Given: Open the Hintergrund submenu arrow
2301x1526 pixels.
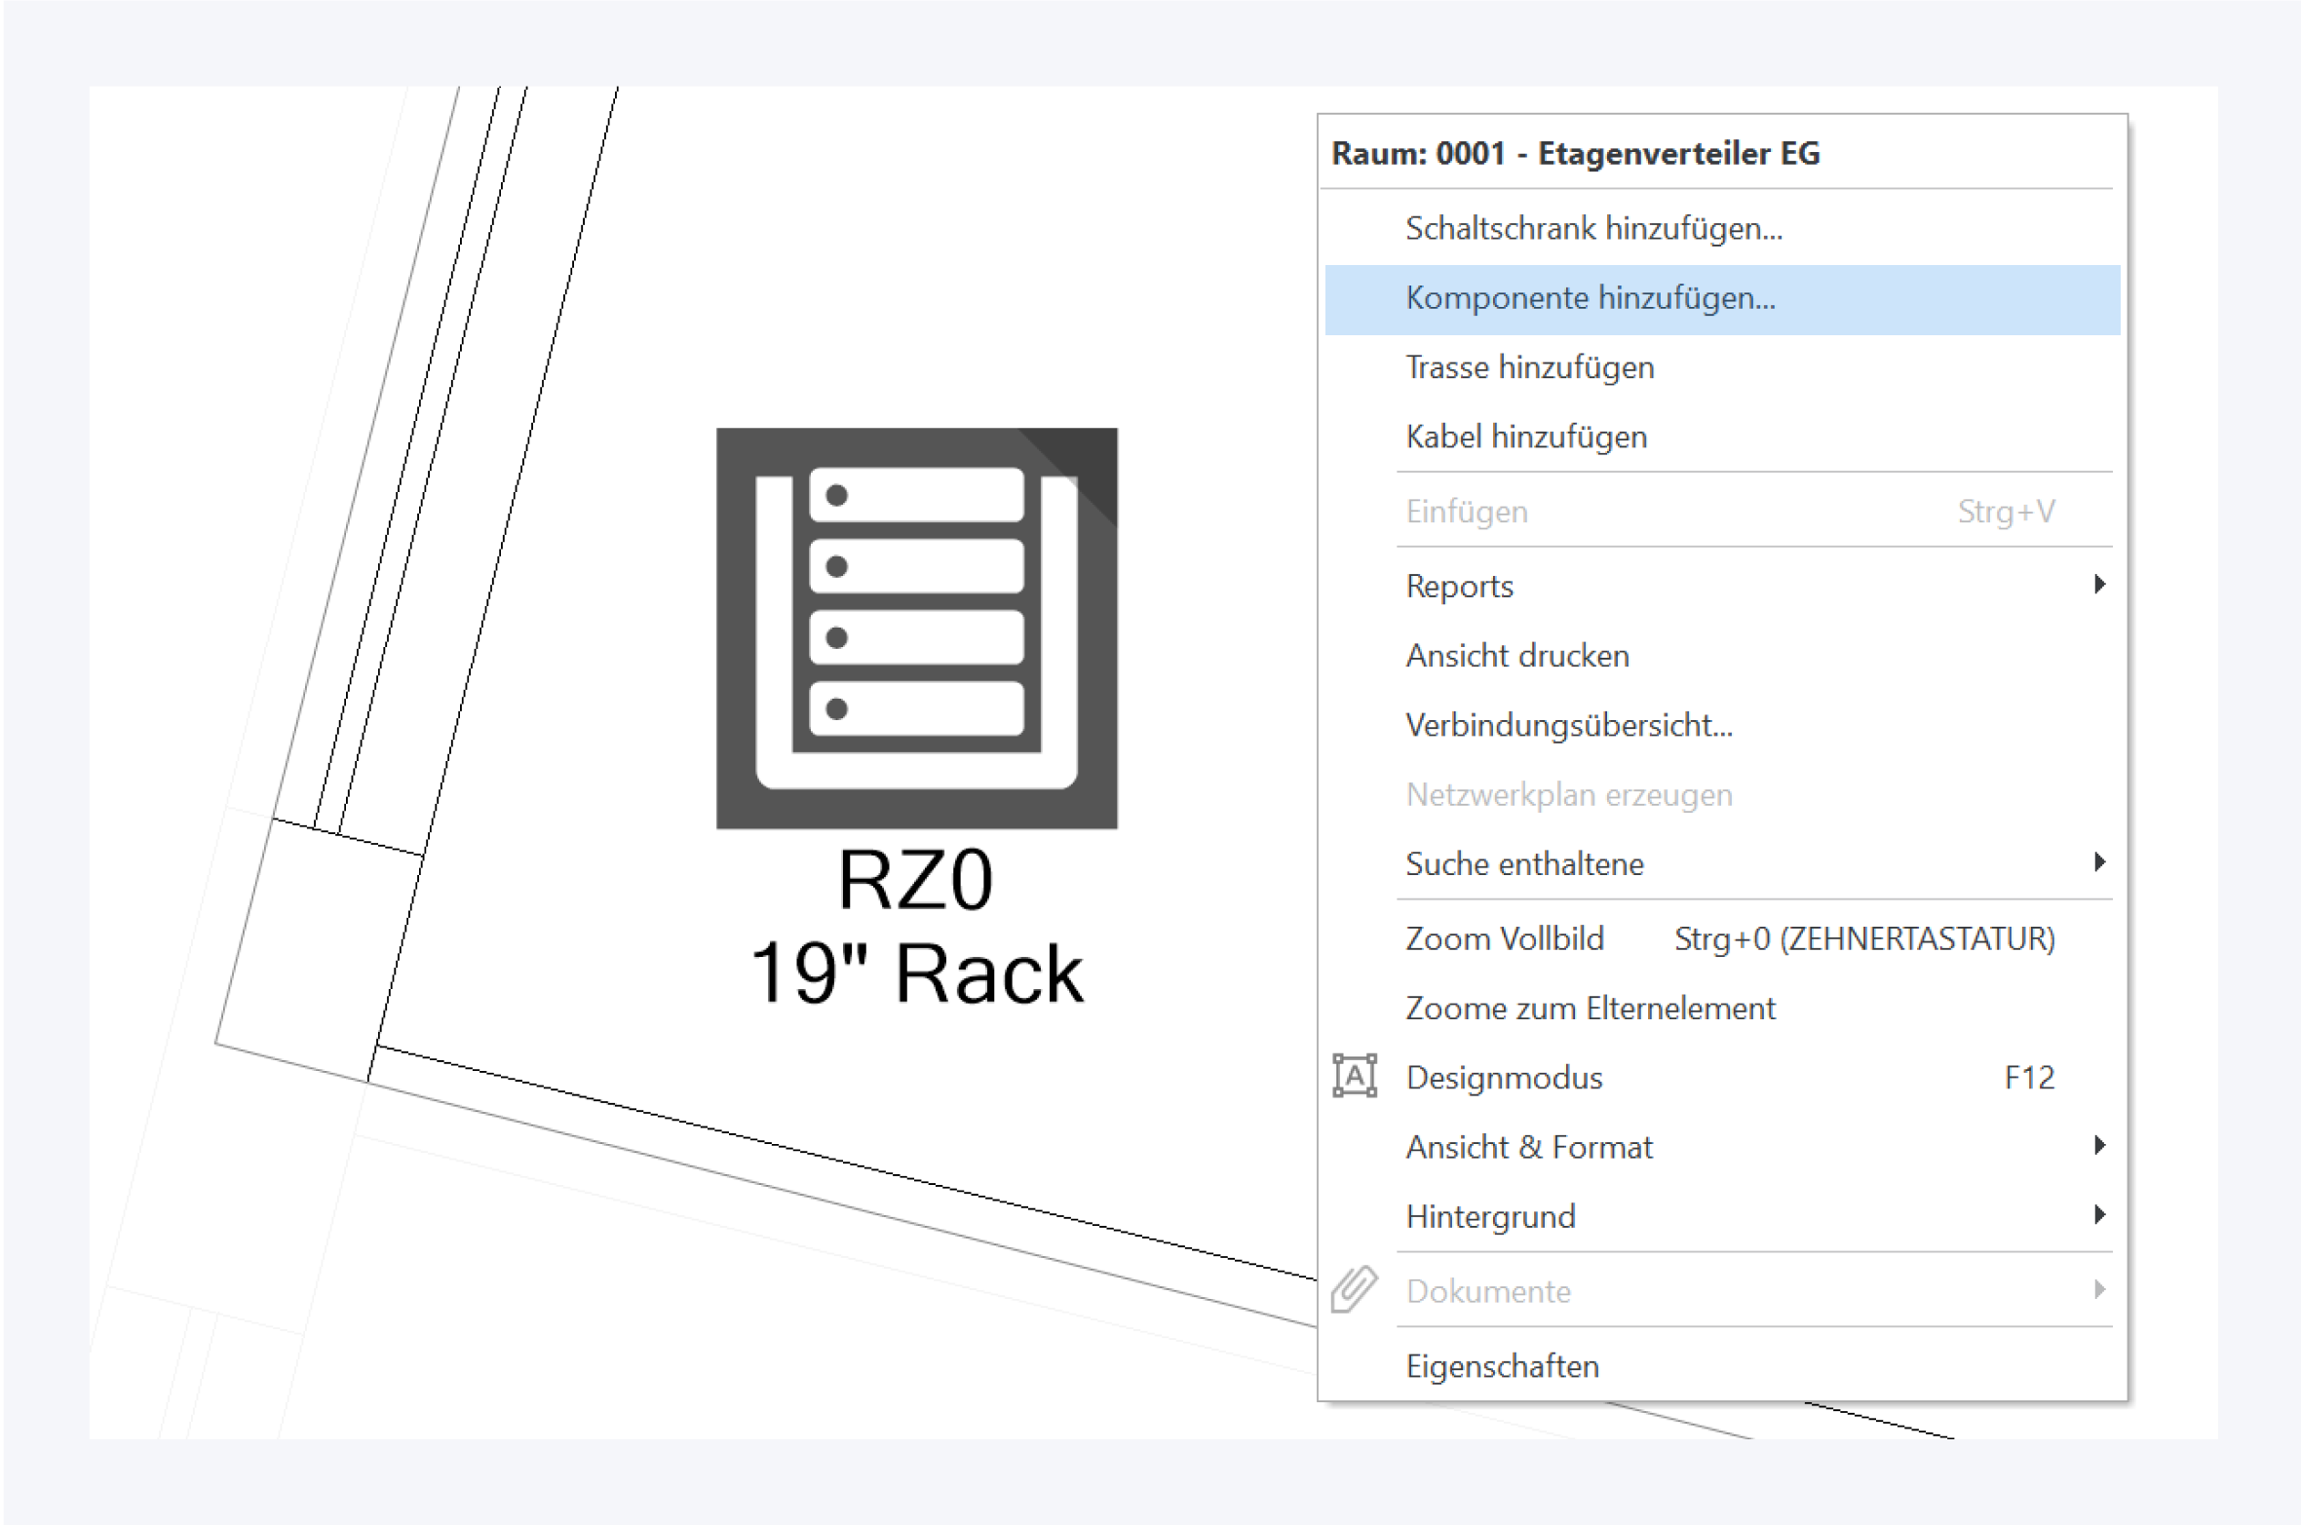Looking at the screenshot, I should click(x=2098, y=1215).
